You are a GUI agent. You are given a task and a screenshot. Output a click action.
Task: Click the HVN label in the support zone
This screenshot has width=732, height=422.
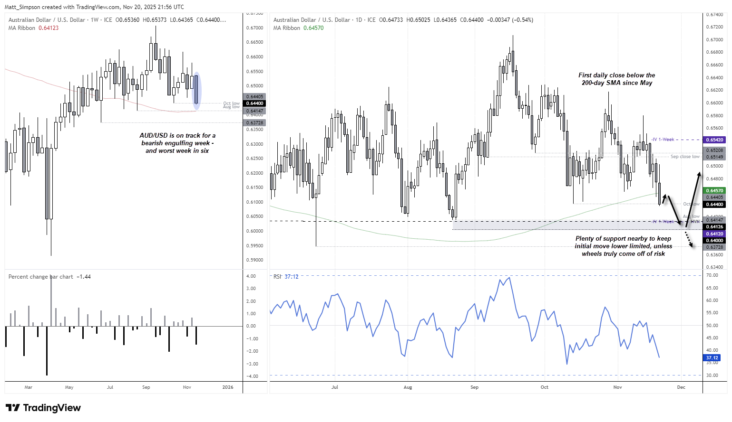click(x=695, y=221)
